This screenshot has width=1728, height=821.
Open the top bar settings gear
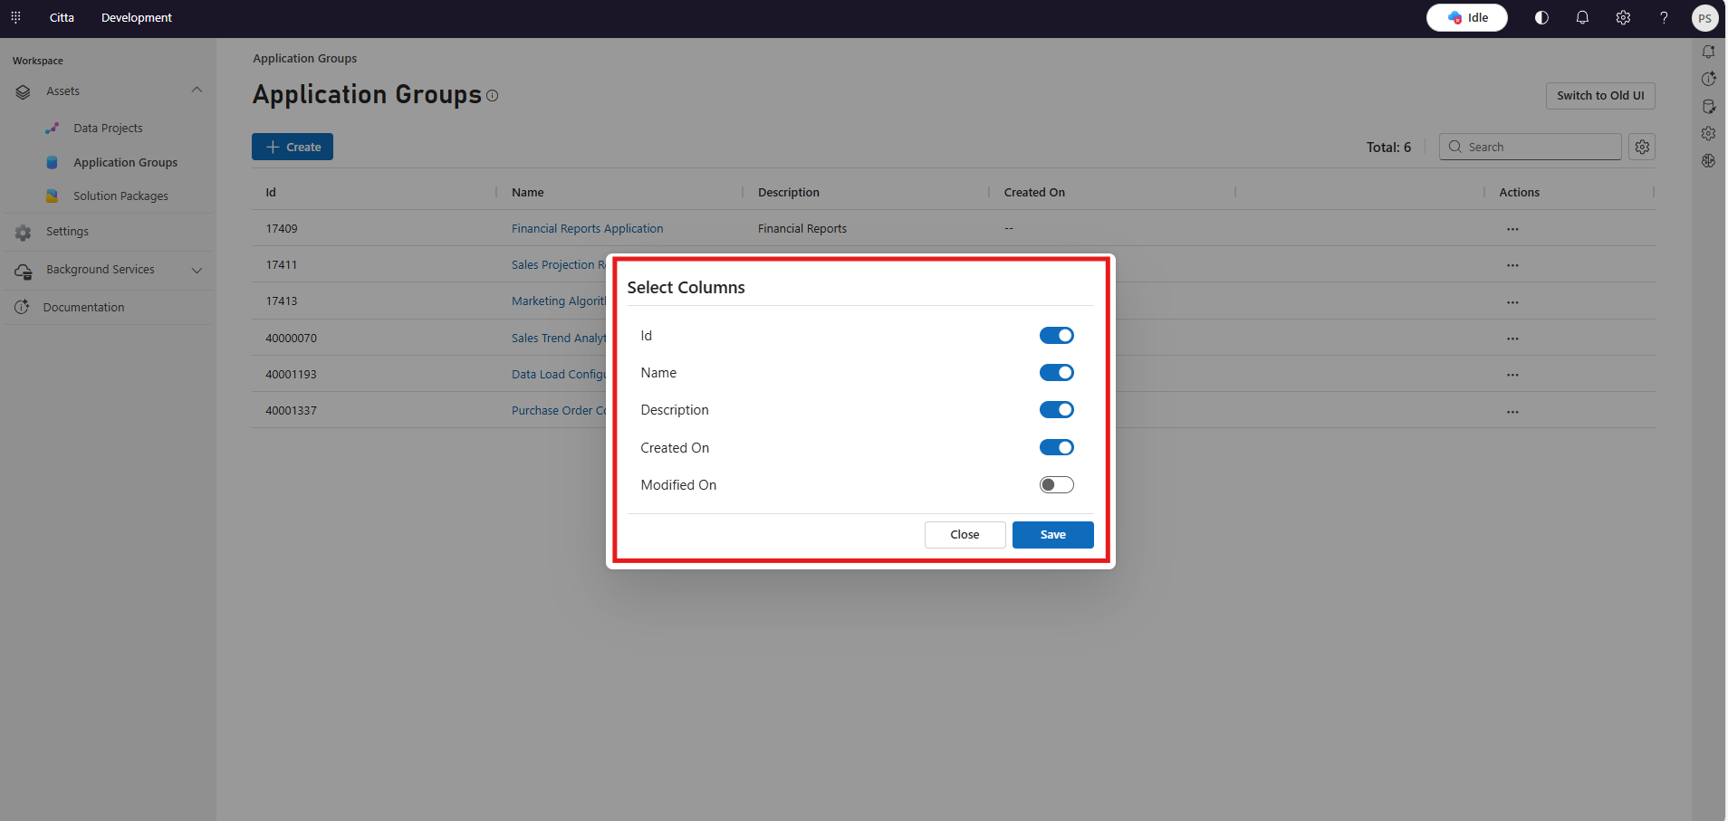pos(1623,17)
